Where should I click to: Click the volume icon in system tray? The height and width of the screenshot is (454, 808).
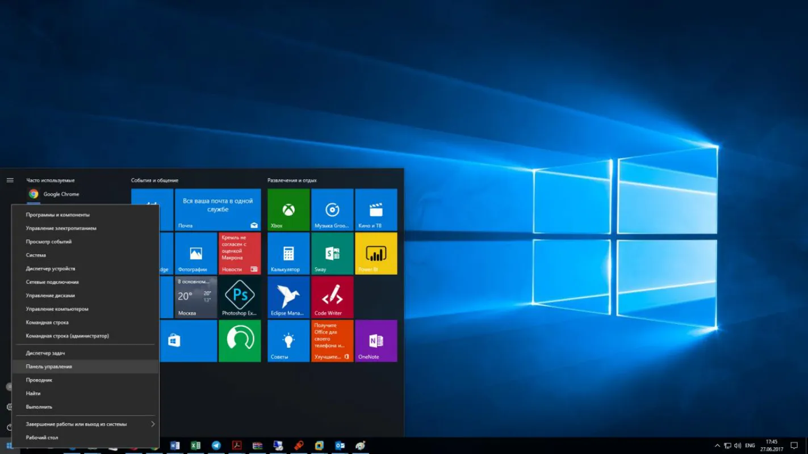click(738, 445)
